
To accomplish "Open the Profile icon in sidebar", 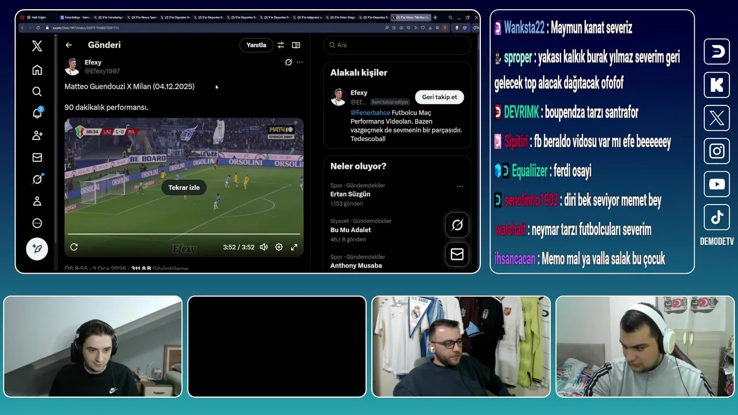I will pos(37,201).
